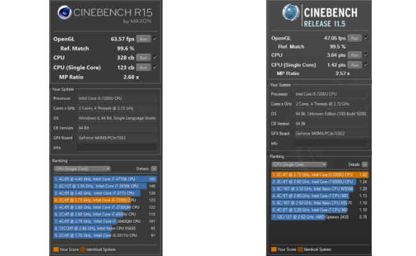Click the Details arrow button in Cinebench R15
416x256 pixels.
pyautogui.click(x=154, y=169)
